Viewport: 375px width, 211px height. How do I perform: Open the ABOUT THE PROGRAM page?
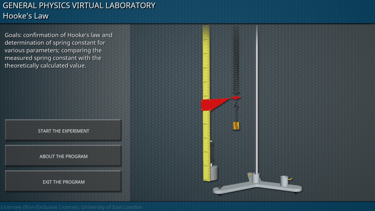pyautogui.click(x=63, y=156)
